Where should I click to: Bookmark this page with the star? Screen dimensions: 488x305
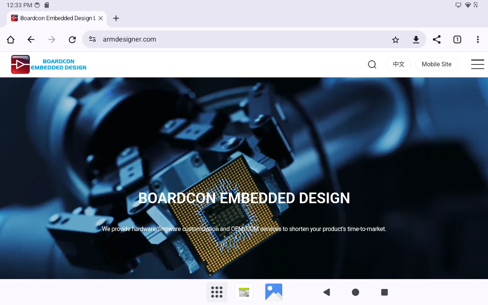click(396, 40)
